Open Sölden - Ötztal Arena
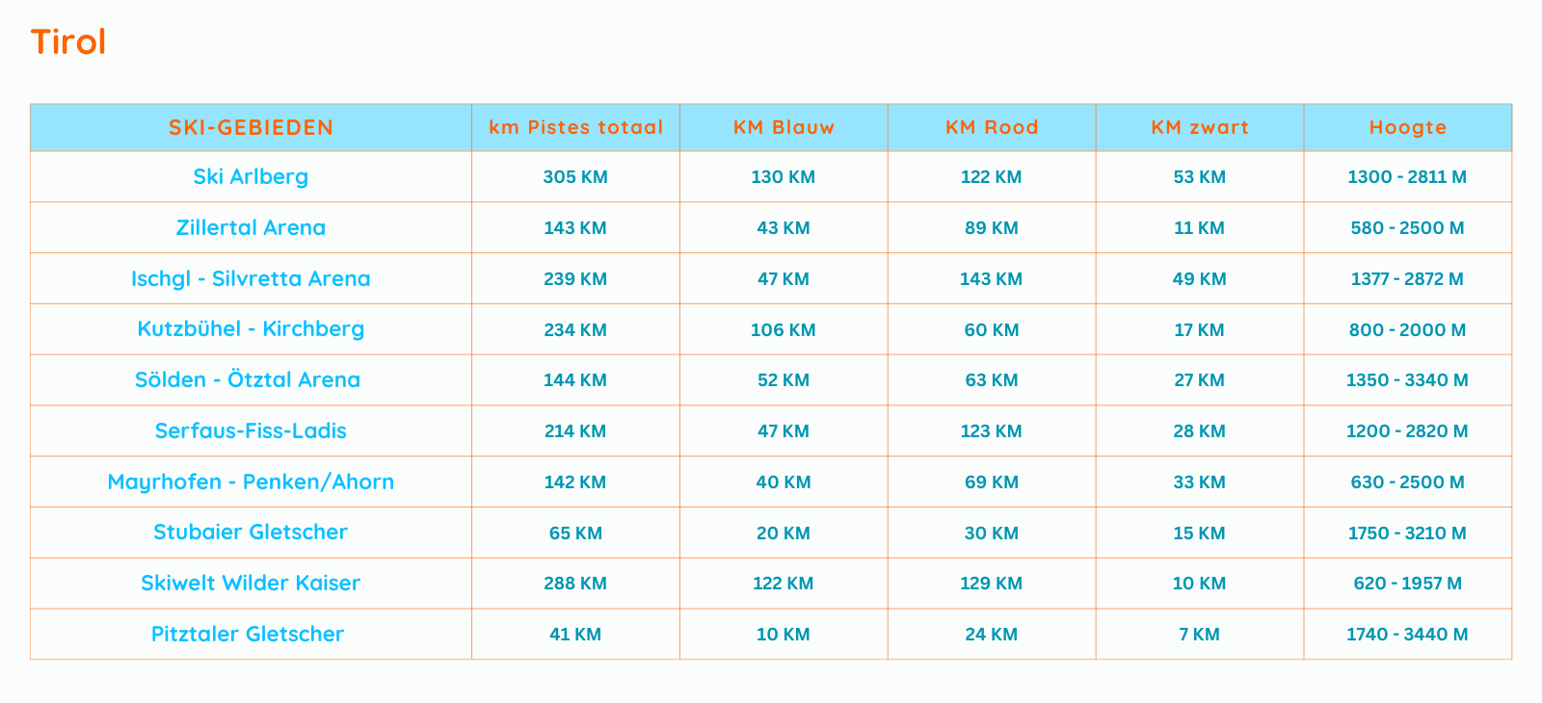Screen dimensions: 1542x703 point(248,380)
